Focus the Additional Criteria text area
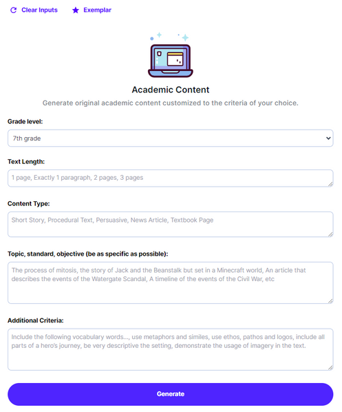 (171, 349)
